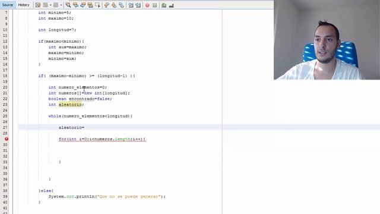The width and height of the screenshot is (380, 214).
Task: Click the '}else{' line
Action: [x=46, y=191]
